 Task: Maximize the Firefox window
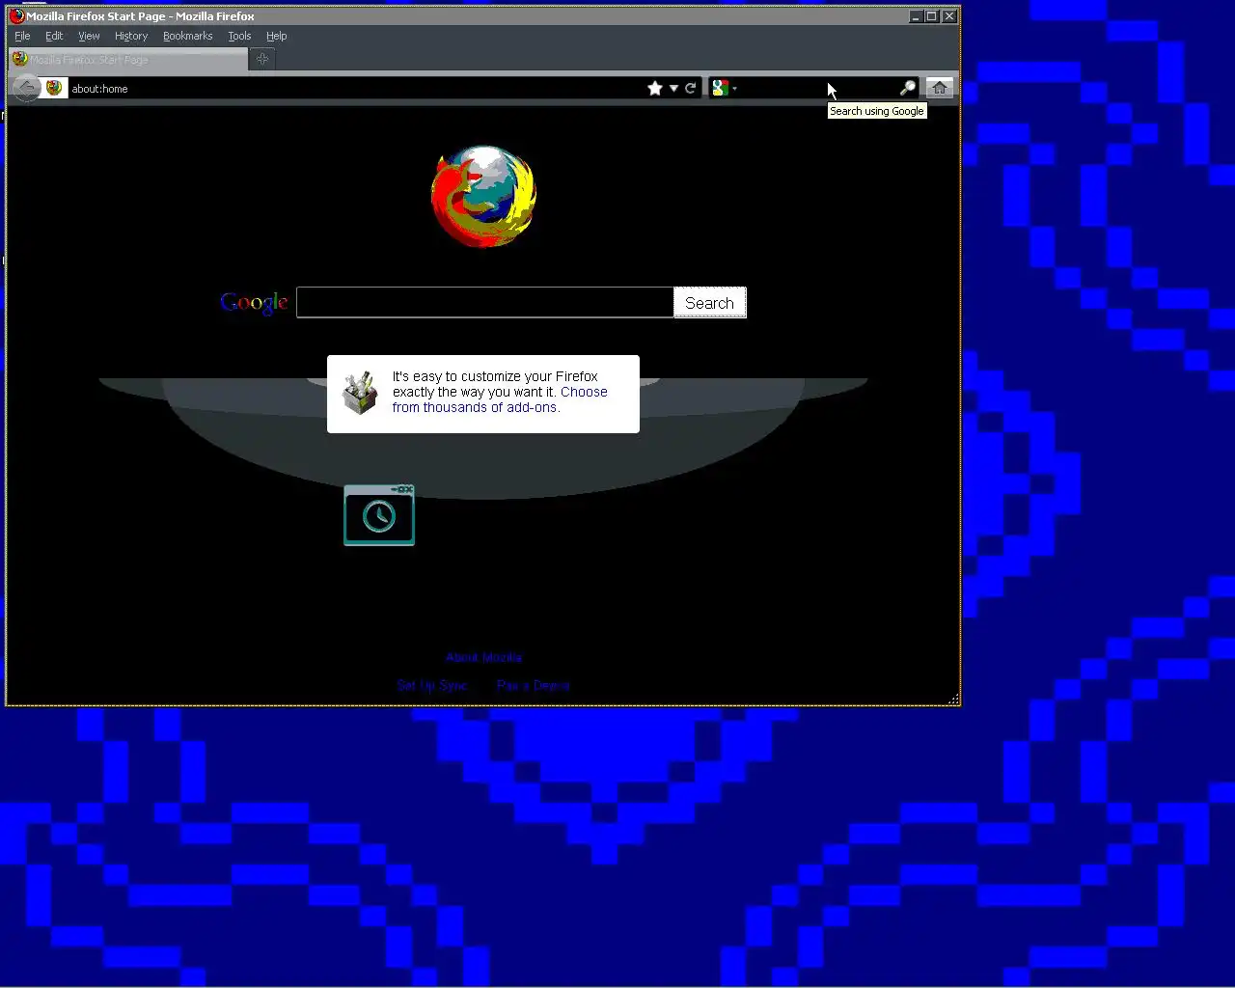[932, 15]
